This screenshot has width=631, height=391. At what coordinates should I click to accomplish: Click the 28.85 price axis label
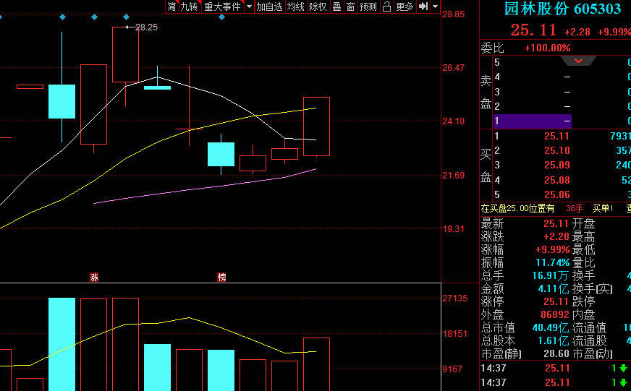(453, 14)
